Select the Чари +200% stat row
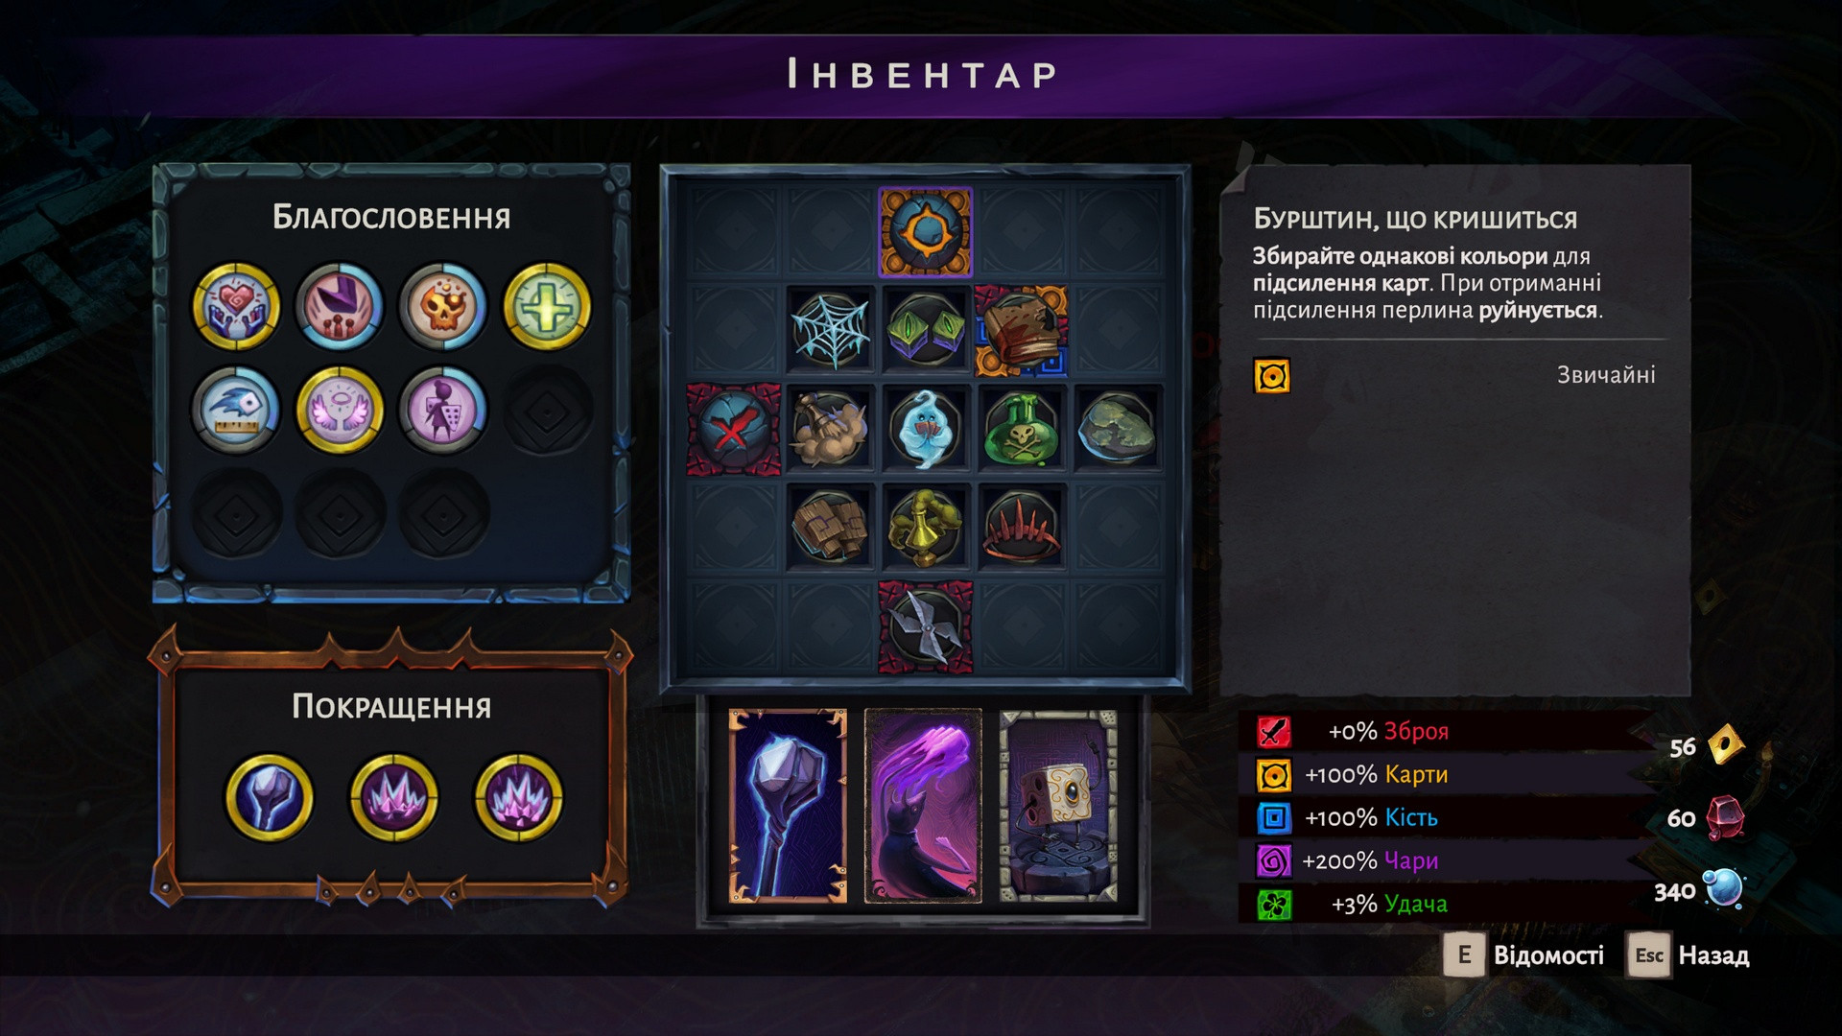The image size is (1842, 1036). (1444, 860)
